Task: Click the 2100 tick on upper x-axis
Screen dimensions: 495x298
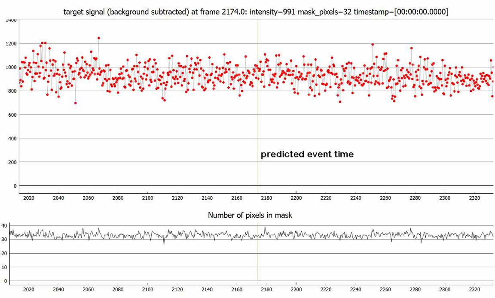Action: point(147,198)
